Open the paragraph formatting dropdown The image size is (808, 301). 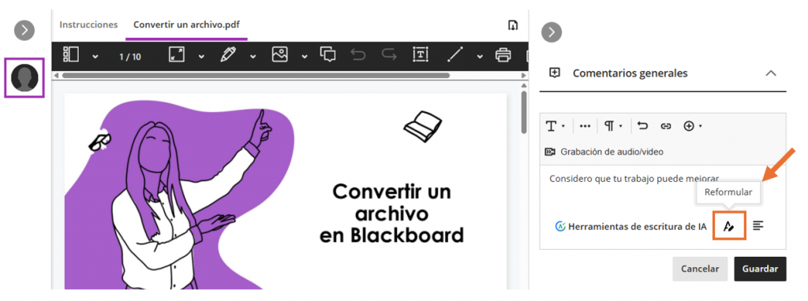613,126
